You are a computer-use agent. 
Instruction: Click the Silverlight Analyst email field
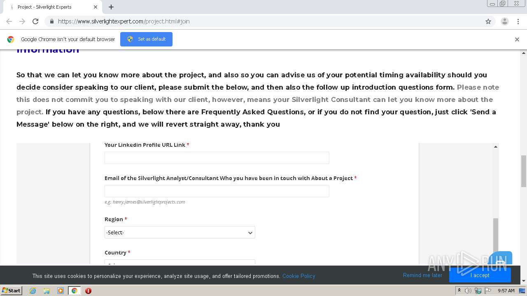pos(217,191)
